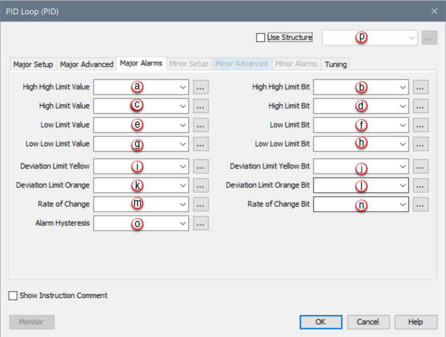The image size is (446, 337).
Task: Open the Use Structure combo box
Action: (411, 38)
